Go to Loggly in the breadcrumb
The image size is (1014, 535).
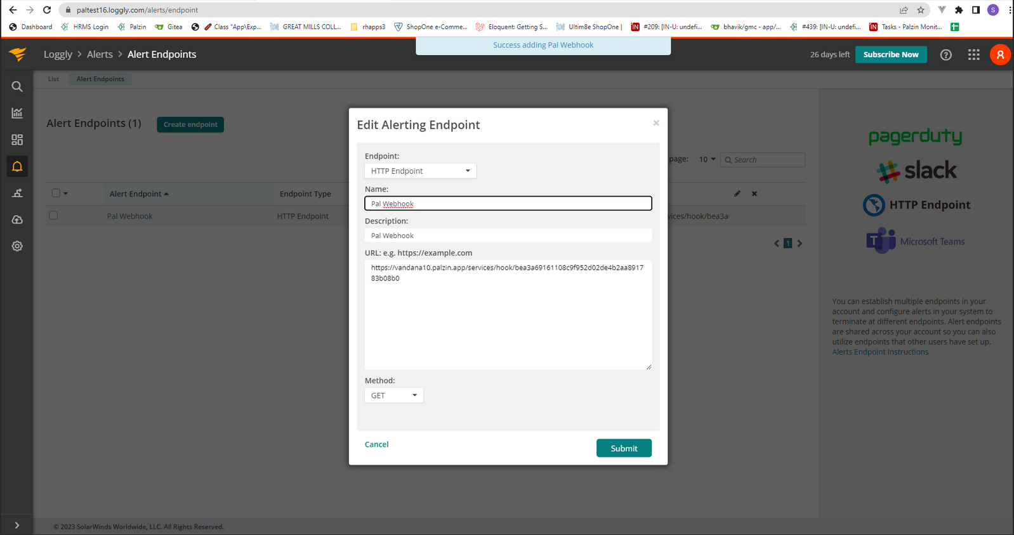tap(58, 55)
